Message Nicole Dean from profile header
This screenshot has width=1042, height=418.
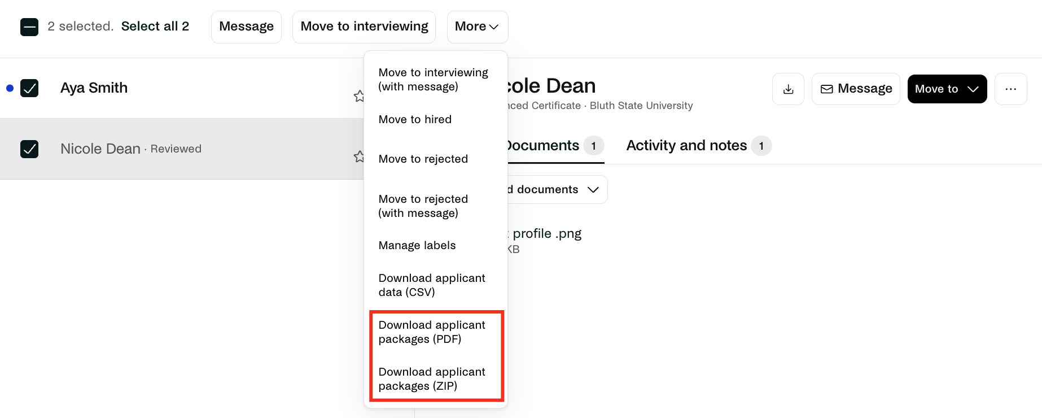tap(856, 89)
